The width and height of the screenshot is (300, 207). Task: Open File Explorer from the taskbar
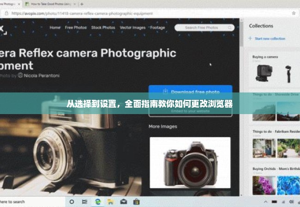[x=111, y=201]
